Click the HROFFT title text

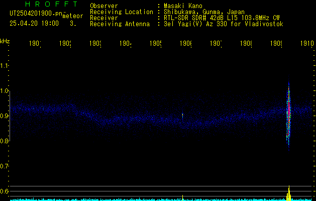pyautogui.click(x=51, y=4)
